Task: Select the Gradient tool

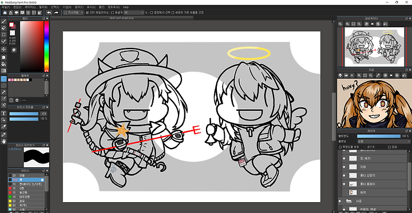Action: 3,71
